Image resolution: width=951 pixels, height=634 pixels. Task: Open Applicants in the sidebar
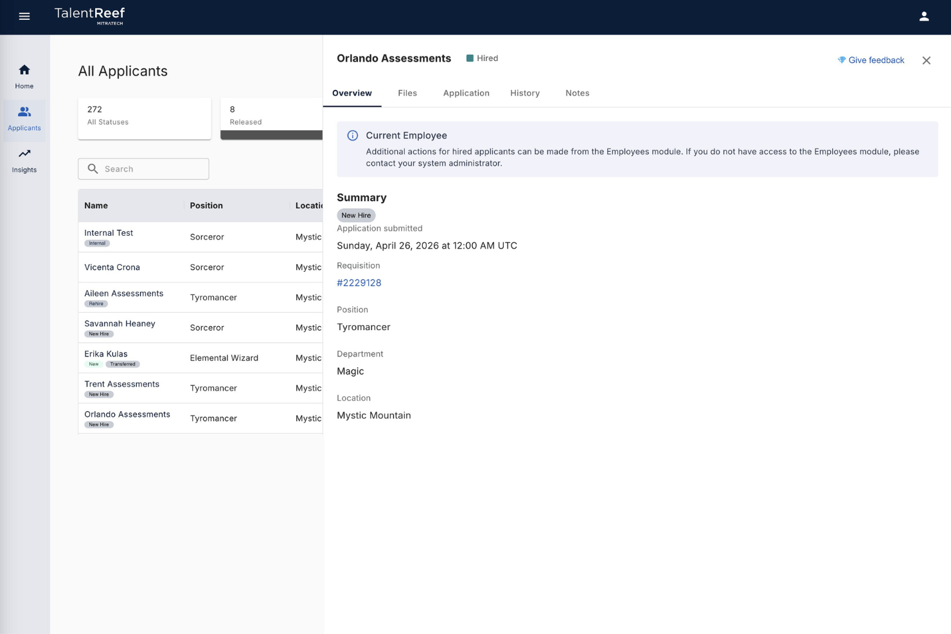24,119
